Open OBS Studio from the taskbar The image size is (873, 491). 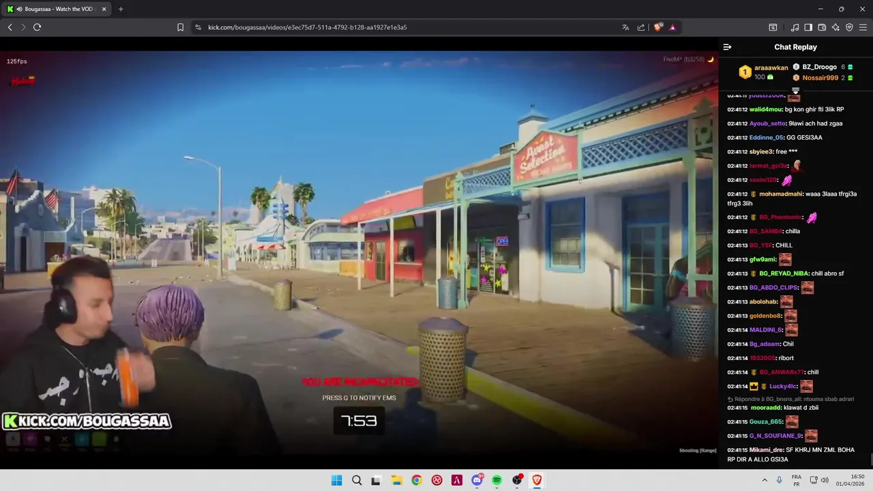pyautogui.click(x=517, y=480)
